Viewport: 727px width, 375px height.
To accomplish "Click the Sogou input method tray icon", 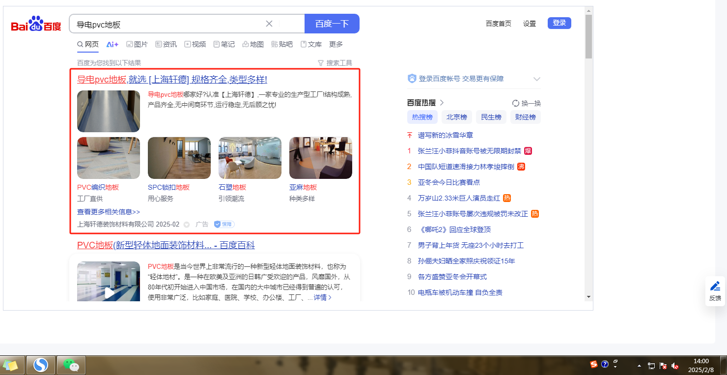I will [x=594, y=364].
